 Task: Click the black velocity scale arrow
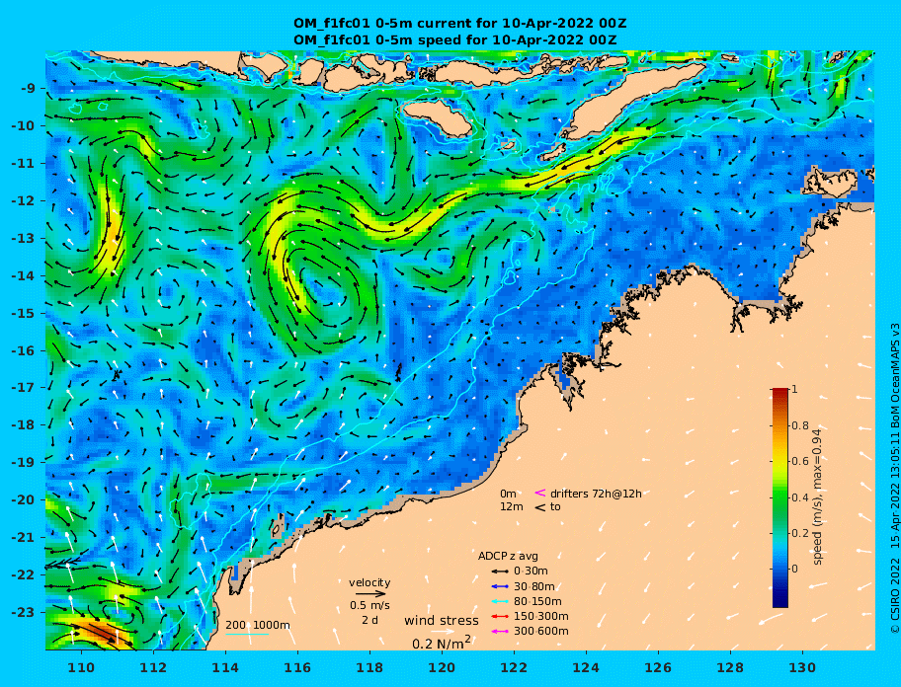369,594
